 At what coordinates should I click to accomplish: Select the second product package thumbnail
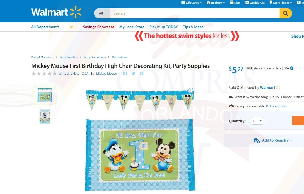coord(45,116)
